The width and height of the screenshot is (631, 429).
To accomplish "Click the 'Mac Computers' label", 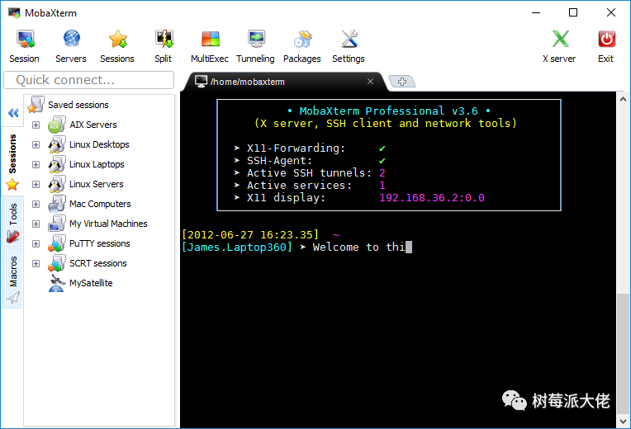I will 100,204.
